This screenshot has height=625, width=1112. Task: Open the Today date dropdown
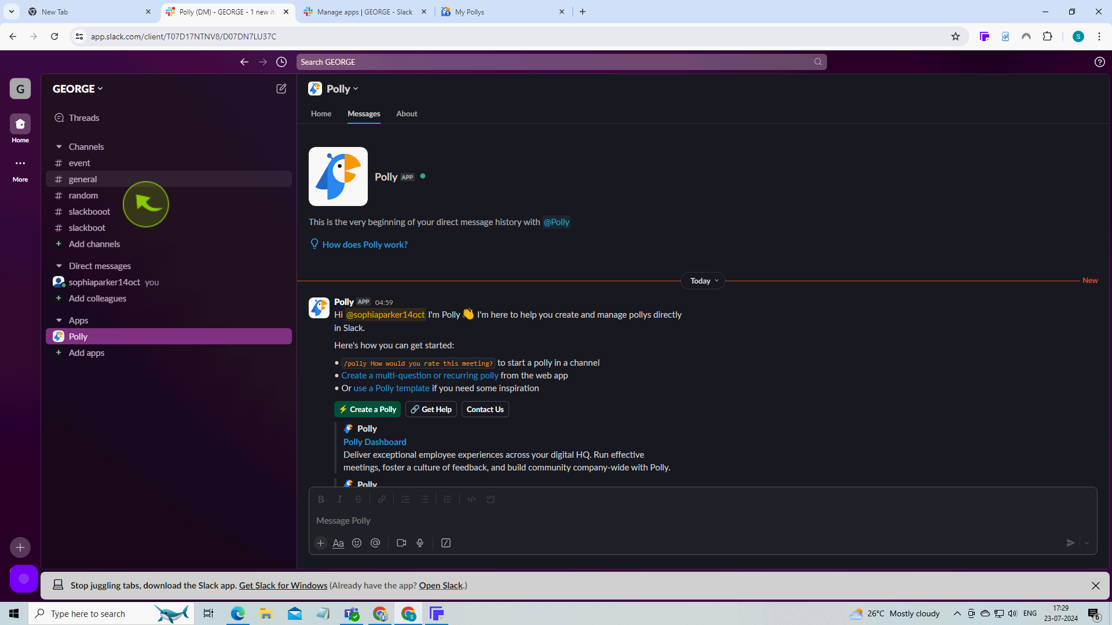[x=703, y=281]
